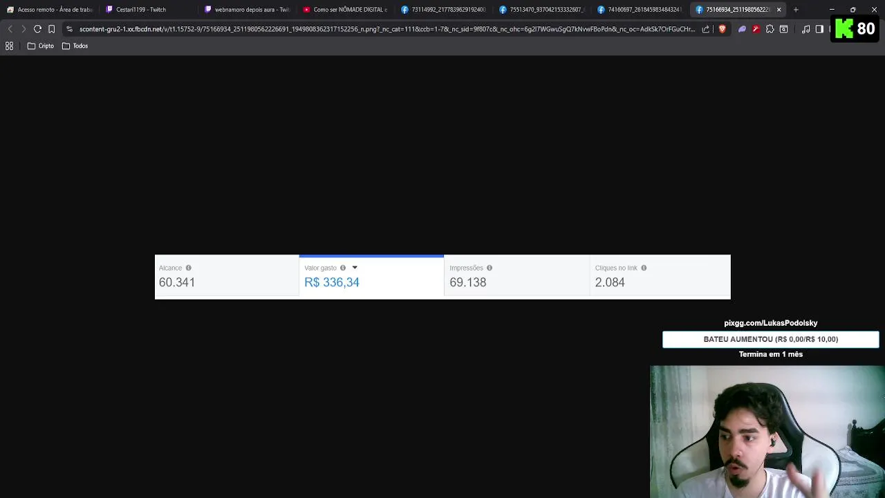The image size is (885, 498).
Task: Open the Extensions puzzle icon
Action: 770,29
